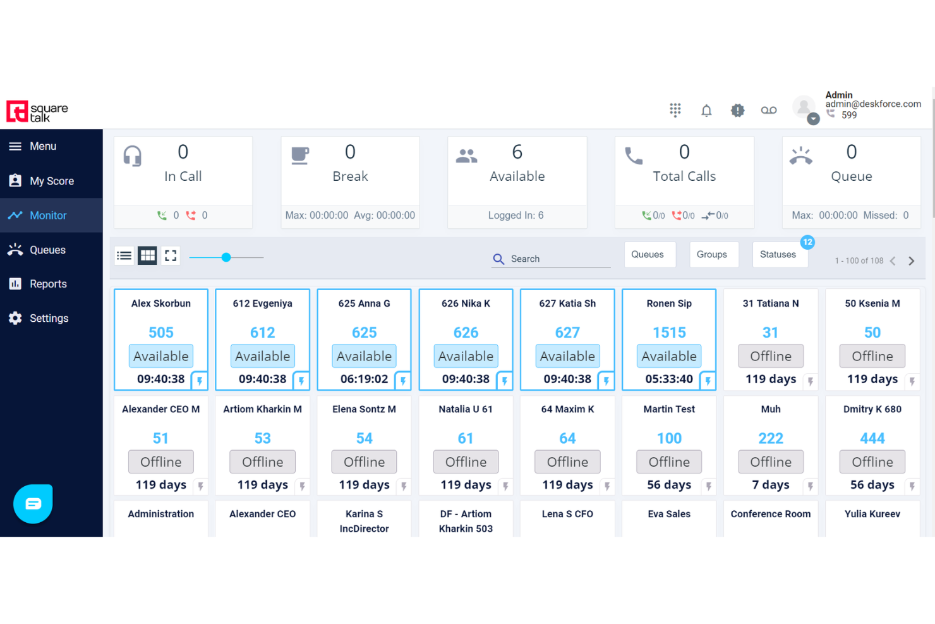The height and width of the screenshot is (624, 935).
Task: Click lightning icon on 64 Maxim K card
Action: pos(607,486)
